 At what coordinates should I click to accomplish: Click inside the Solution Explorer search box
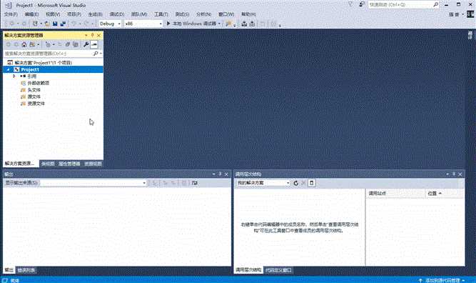(x=47, y=54)
